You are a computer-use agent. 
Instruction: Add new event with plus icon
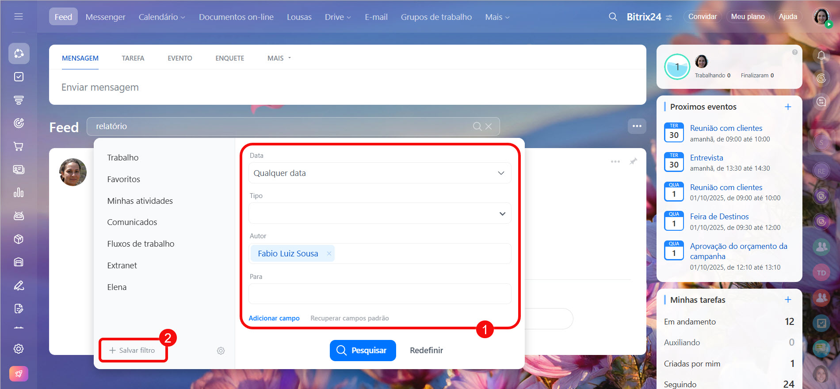pyautogui.click(x=787, y=107)
